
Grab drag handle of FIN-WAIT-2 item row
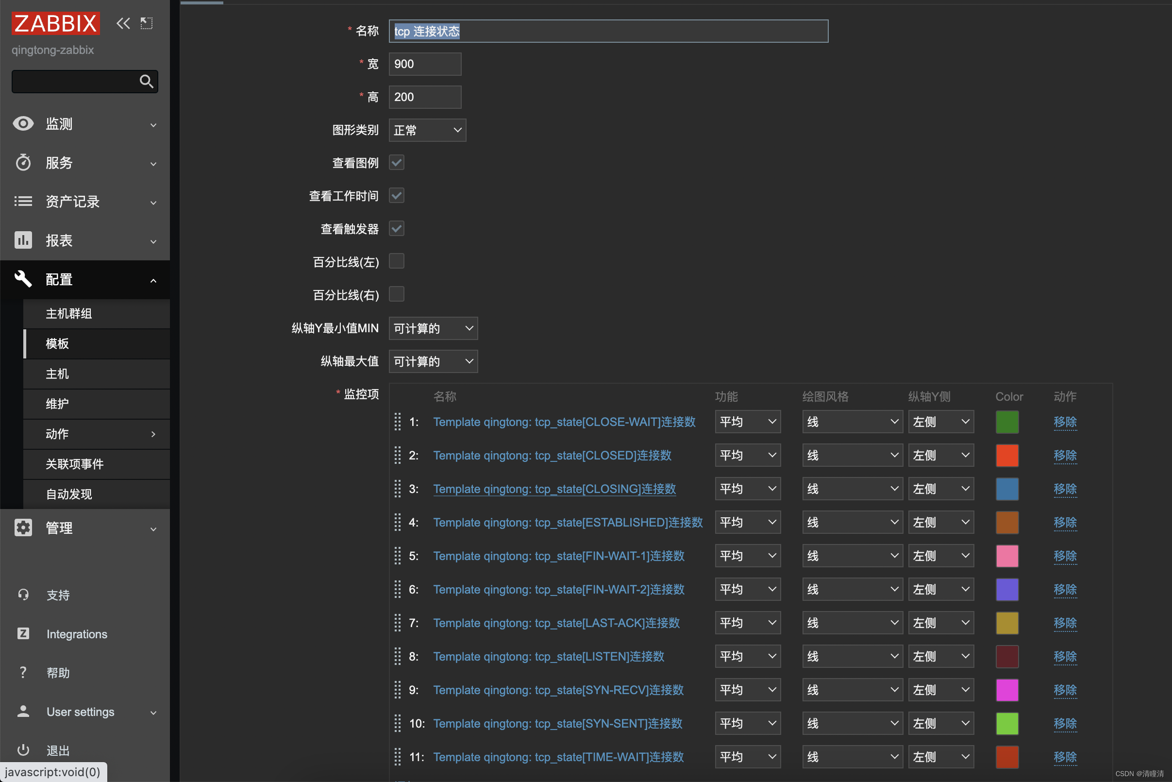pyautogui.click(x=398, y=590)
